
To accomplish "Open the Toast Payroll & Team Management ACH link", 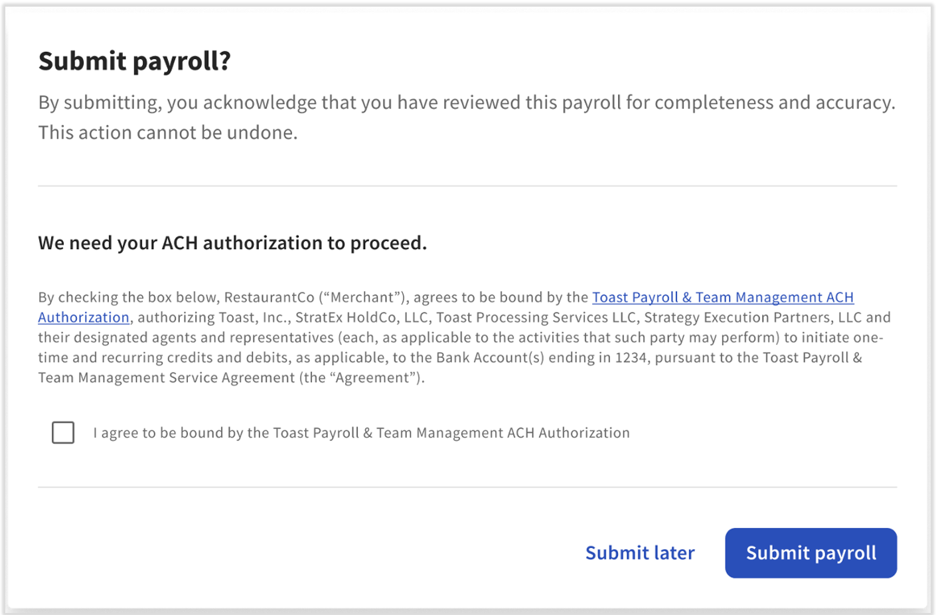I will tap(722, 297).
